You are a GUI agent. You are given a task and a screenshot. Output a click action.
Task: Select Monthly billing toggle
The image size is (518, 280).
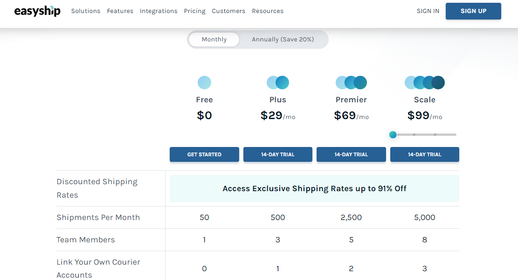pos(214,40)
